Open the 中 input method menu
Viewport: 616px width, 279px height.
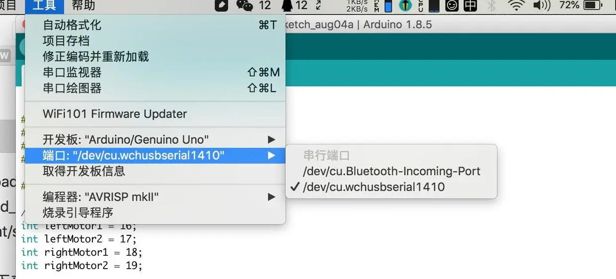[x=470, y=6]
